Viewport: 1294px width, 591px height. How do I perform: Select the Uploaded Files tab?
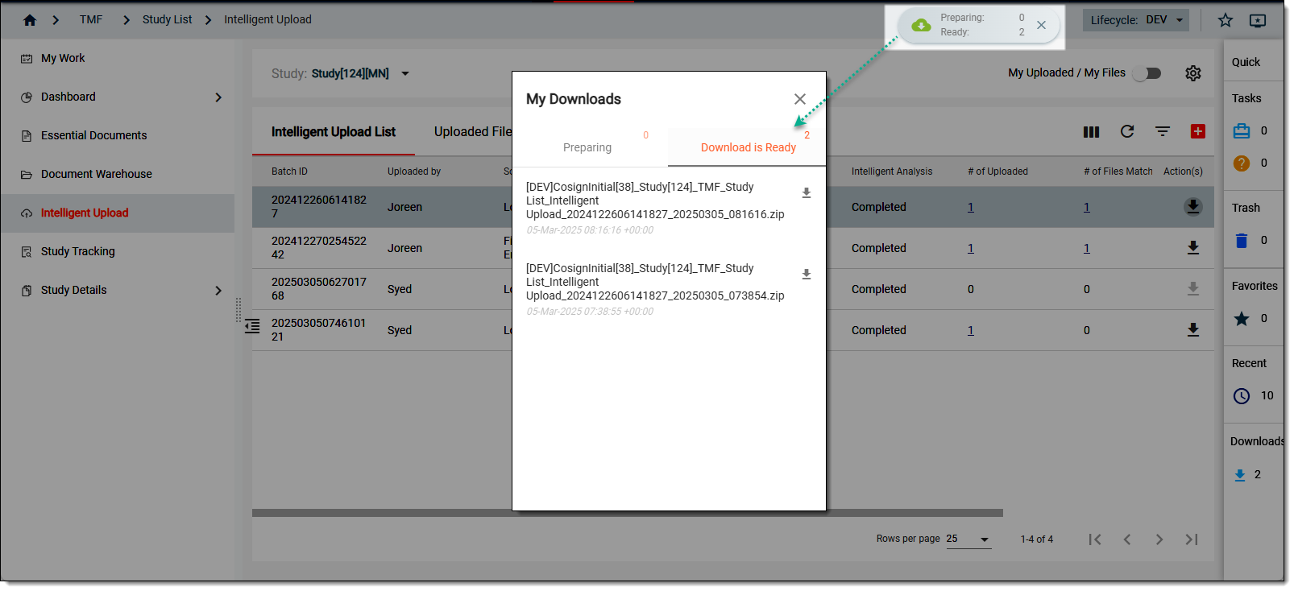(x=473, y=132)
